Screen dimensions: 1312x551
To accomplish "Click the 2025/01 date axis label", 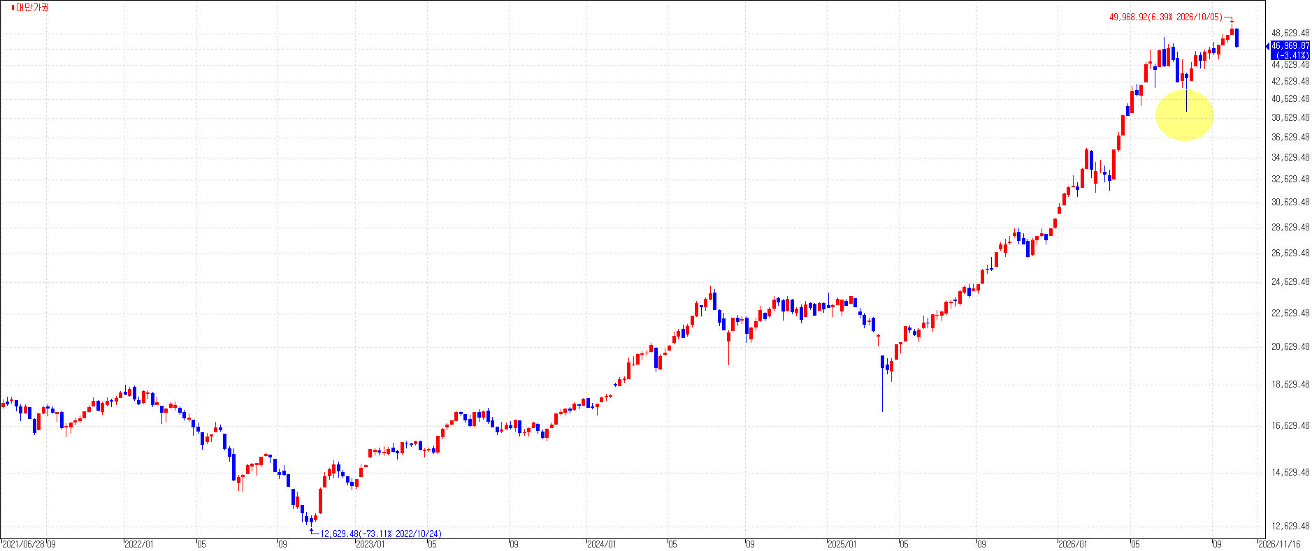I will coord(842,544).
